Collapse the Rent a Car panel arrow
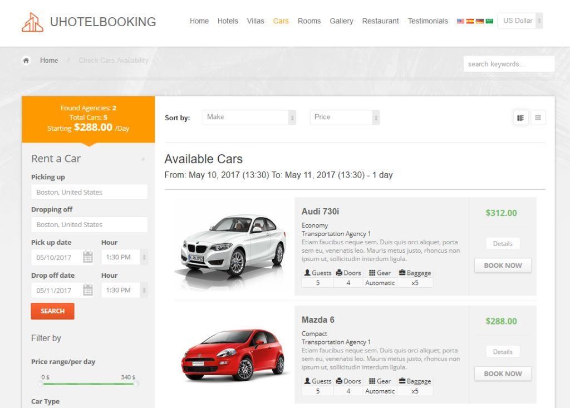Viewport: 570px width, 408px height. point(143,159)
